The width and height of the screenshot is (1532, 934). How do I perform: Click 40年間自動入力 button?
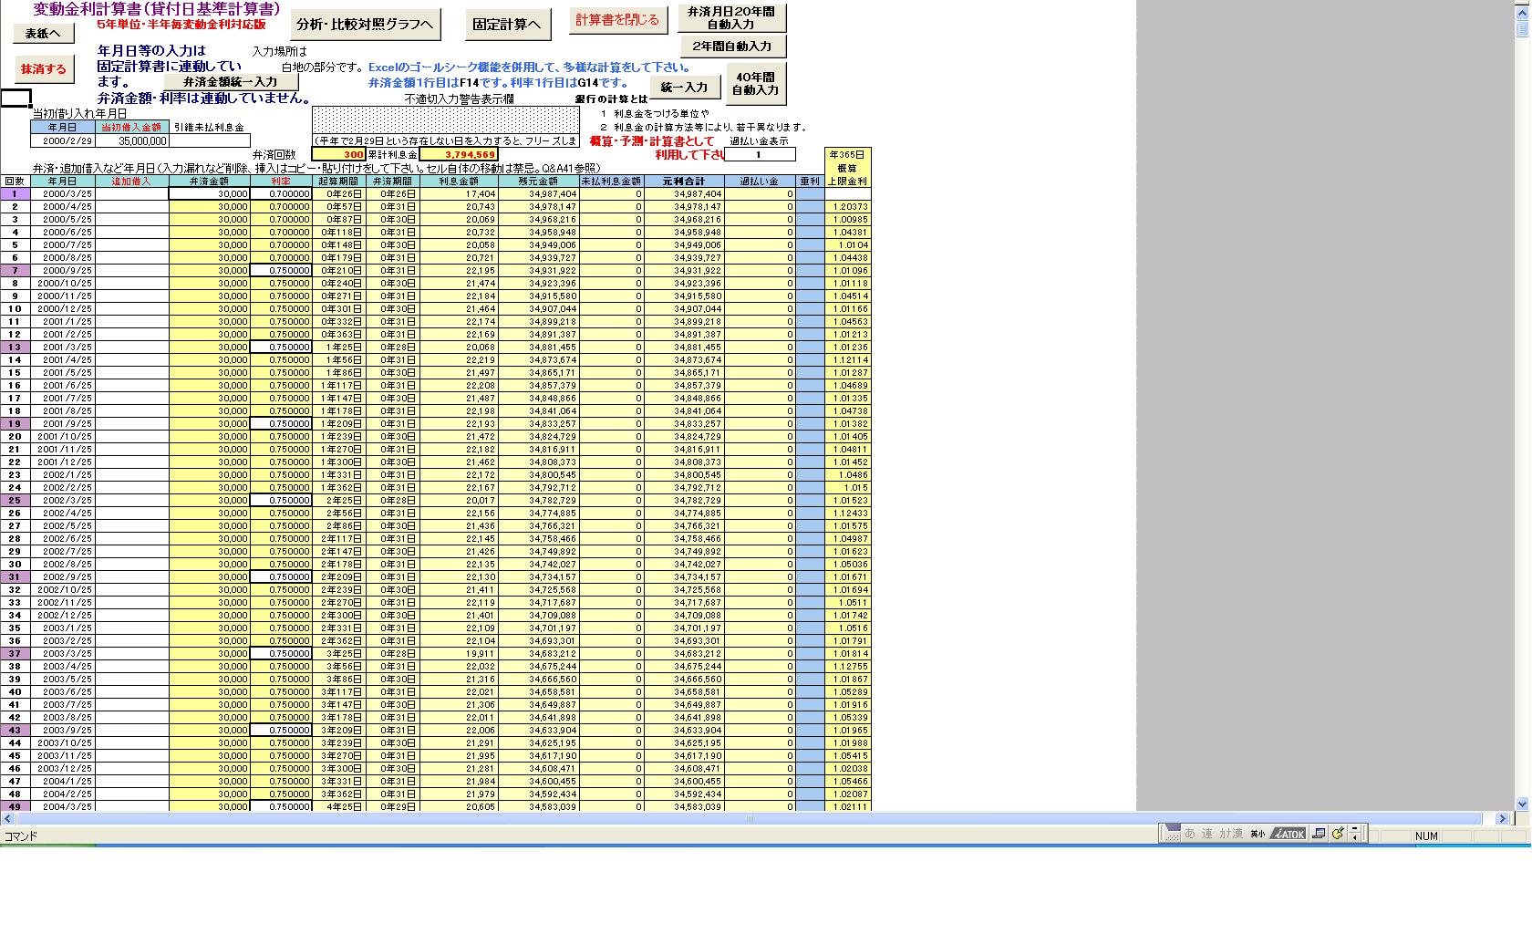(x=755, y=83)
